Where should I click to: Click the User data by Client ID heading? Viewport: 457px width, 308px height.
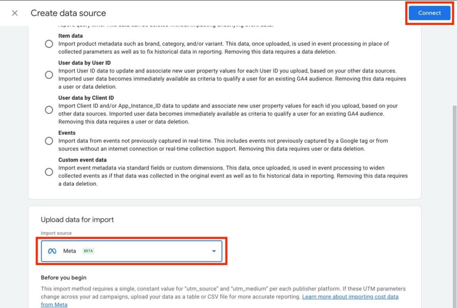point(86,98)
